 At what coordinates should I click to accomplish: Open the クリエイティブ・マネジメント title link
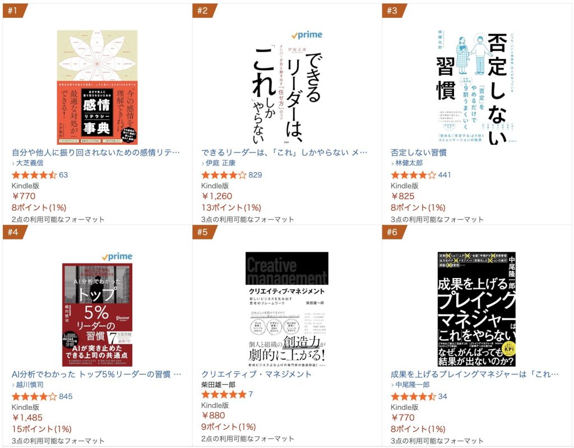pos(256,374)
